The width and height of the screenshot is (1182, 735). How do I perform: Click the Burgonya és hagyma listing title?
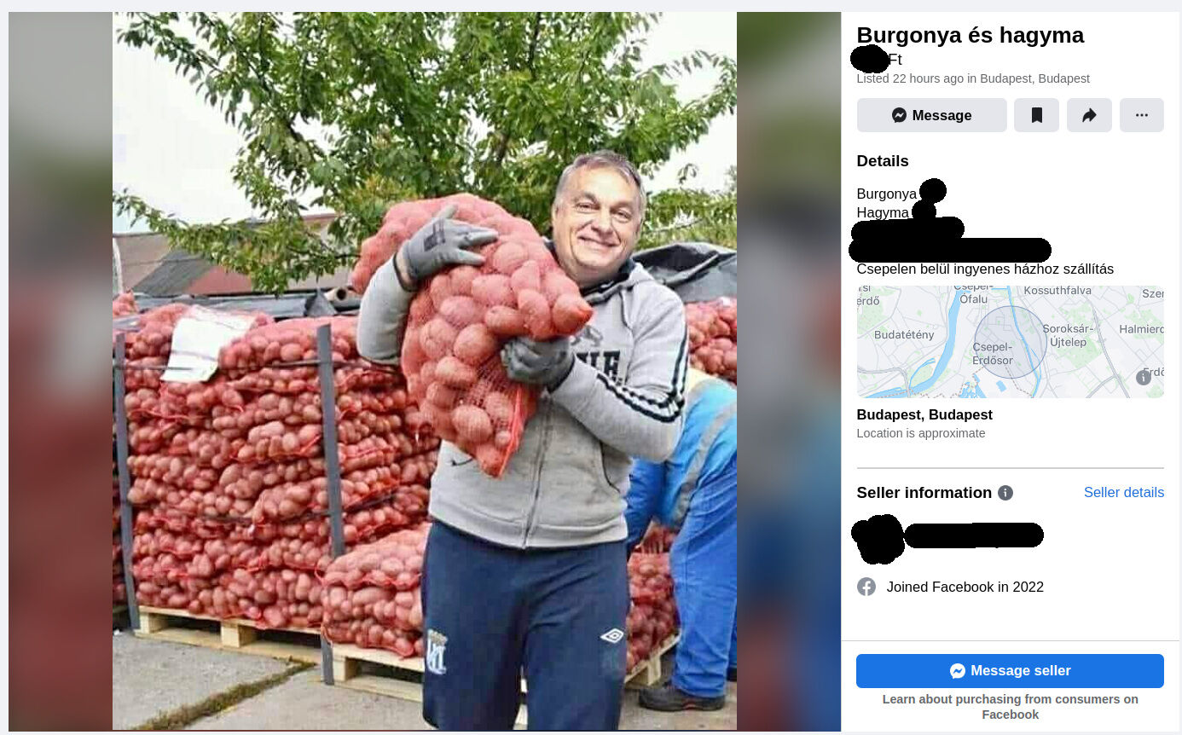click(x=970, y=35)
